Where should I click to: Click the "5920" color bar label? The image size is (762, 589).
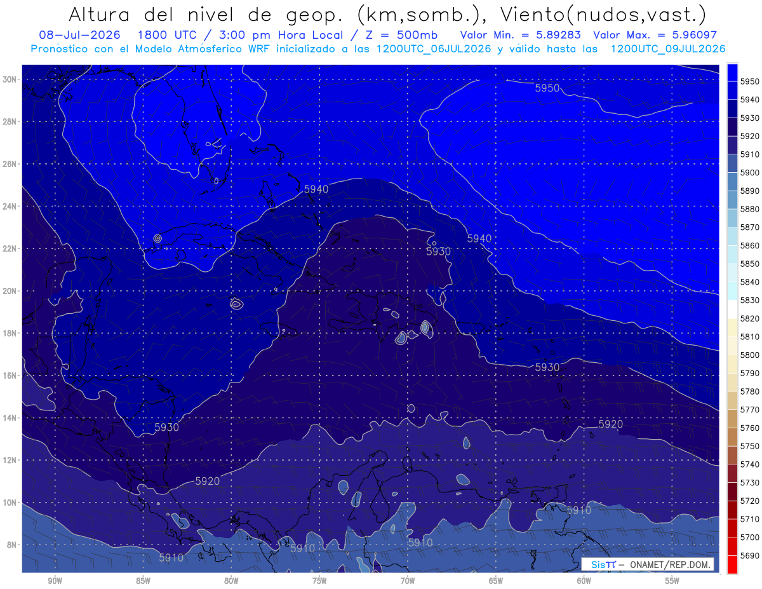(x=749, y=136)
